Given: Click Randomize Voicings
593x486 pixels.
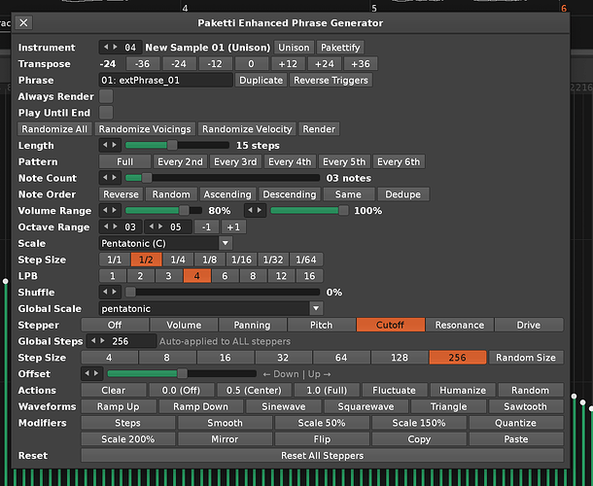Looking at the screenshot, I should click(x=145, y=129).
